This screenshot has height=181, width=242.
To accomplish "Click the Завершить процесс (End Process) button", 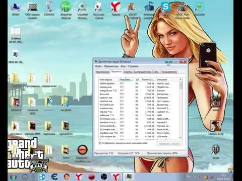I will click(169, 144).
